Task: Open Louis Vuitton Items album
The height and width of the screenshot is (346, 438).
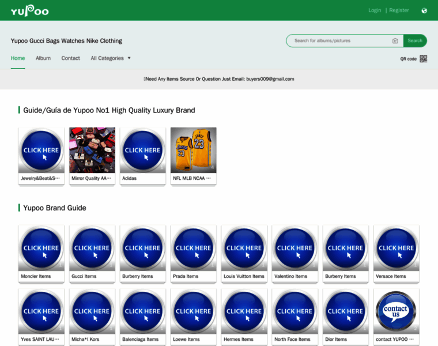Action: tap(244, 248)
